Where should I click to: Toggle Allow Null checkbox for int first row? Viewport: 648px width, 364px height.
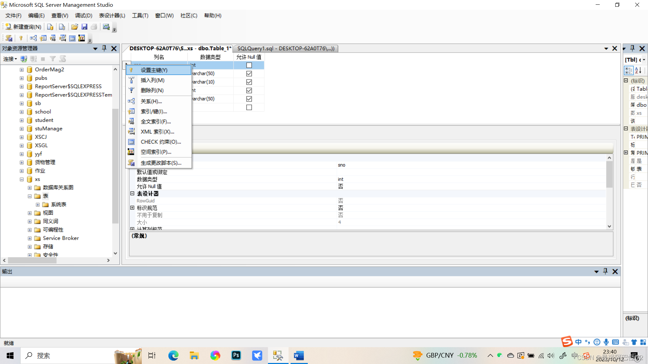coord(249,65)
